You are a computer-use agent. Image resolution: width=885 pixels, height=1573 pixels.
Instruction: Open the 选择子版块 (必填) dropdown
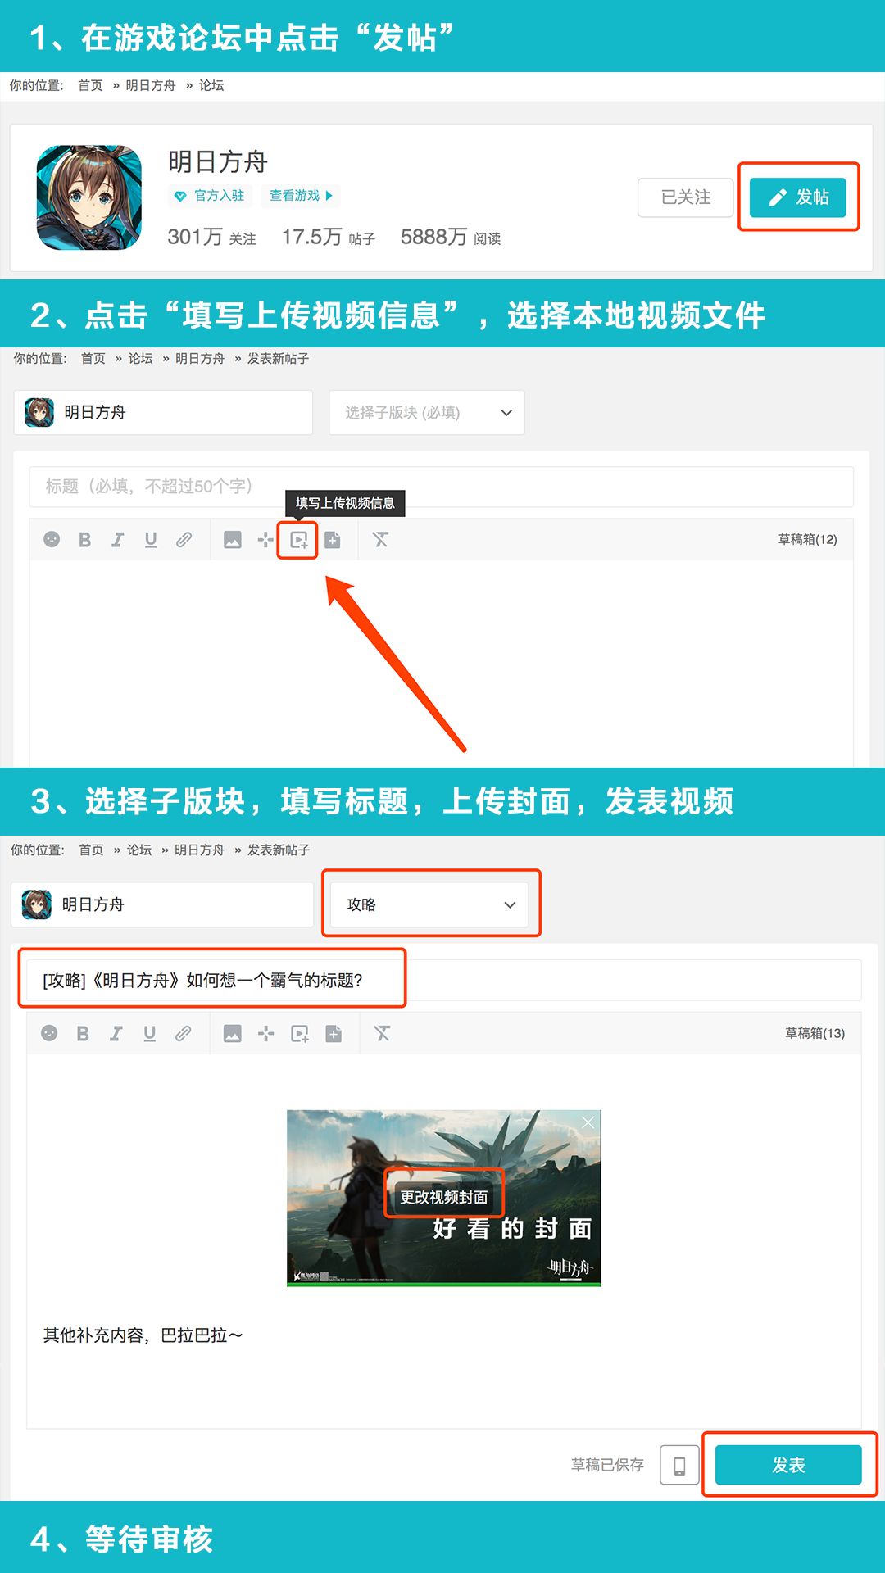point(427,412)
